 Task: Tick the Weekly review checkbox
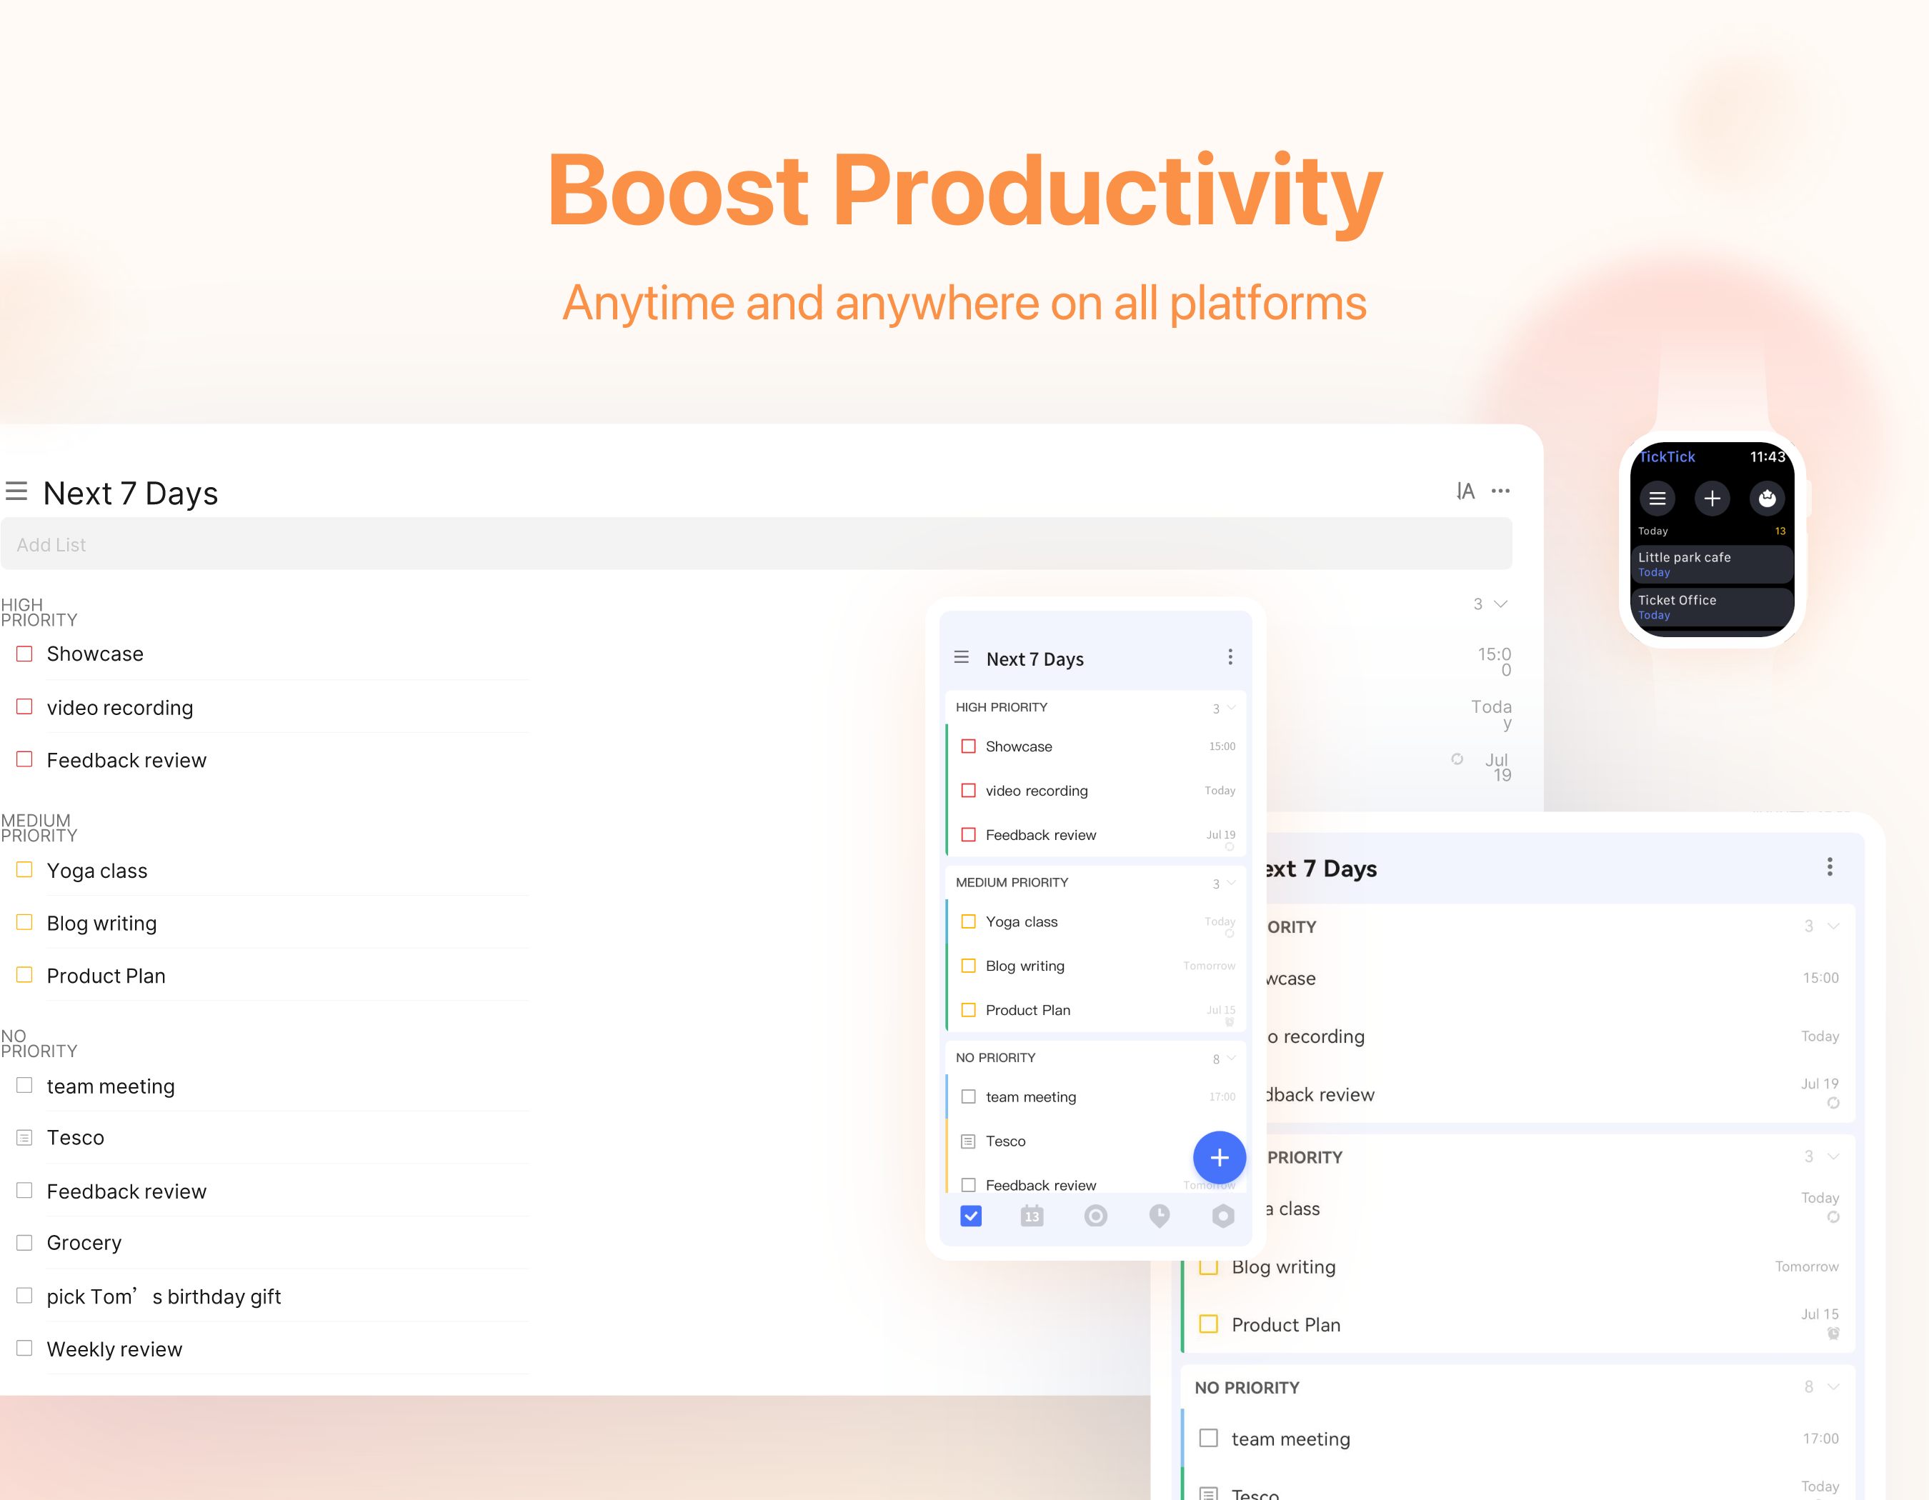click(x=25, y=1348)
